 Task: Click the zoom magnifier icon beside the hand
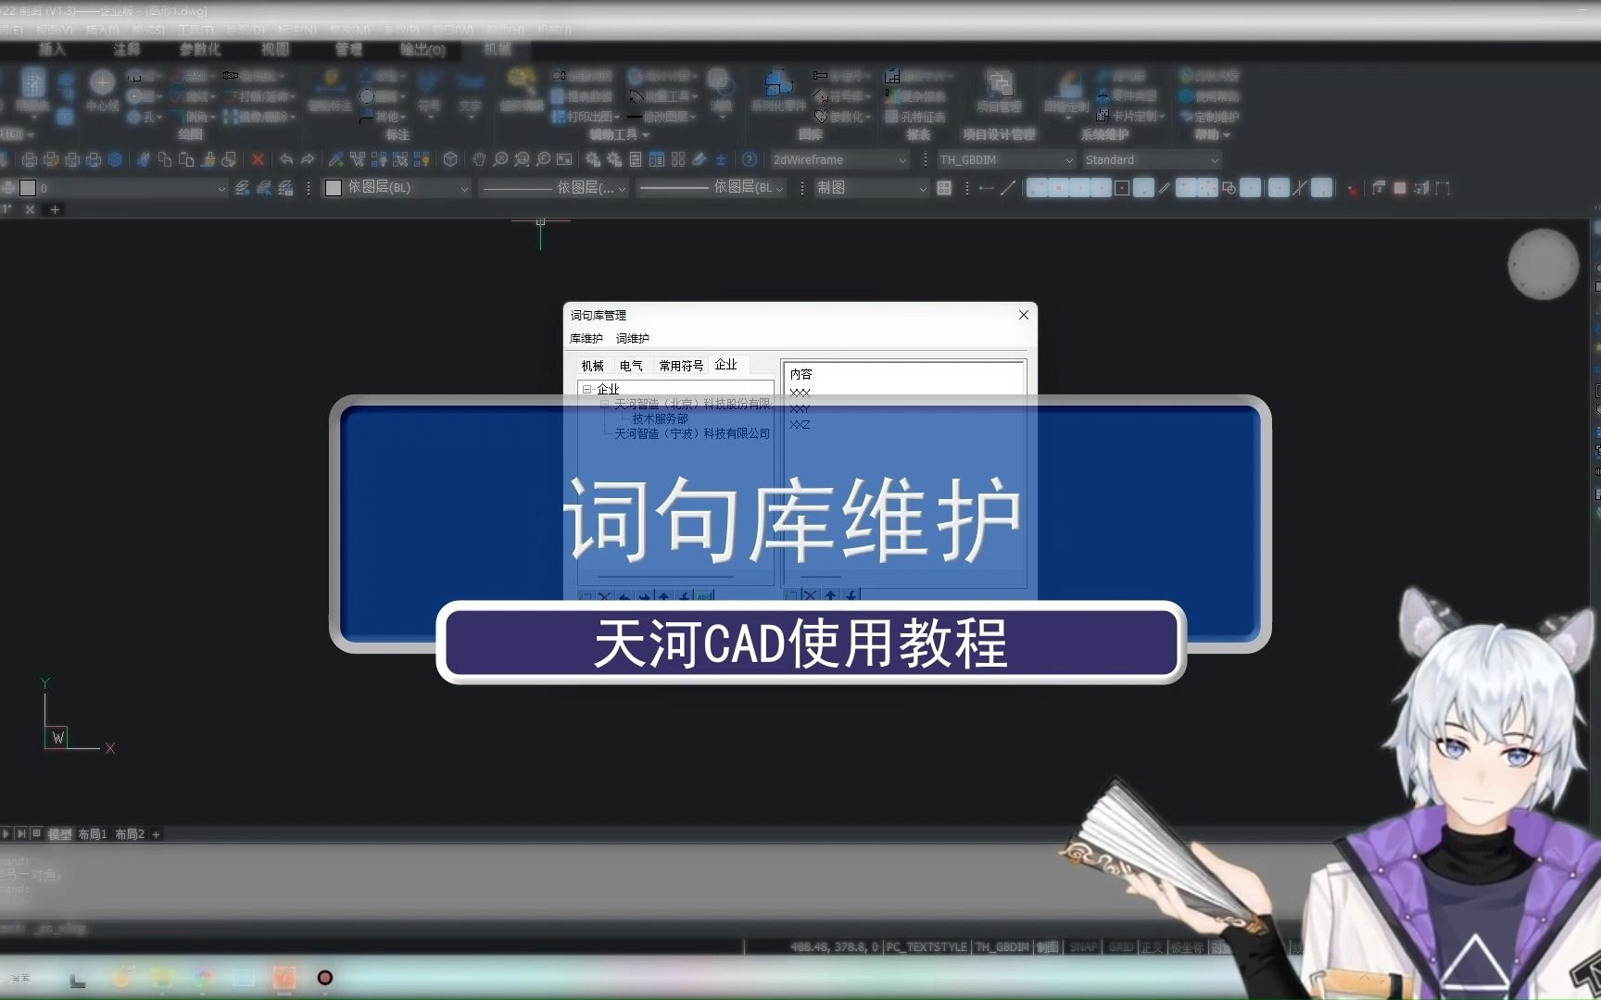(x=500, y=159)
